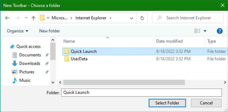Click the navigation pane vertical scrollbar thumb

[x=53, y=51]
